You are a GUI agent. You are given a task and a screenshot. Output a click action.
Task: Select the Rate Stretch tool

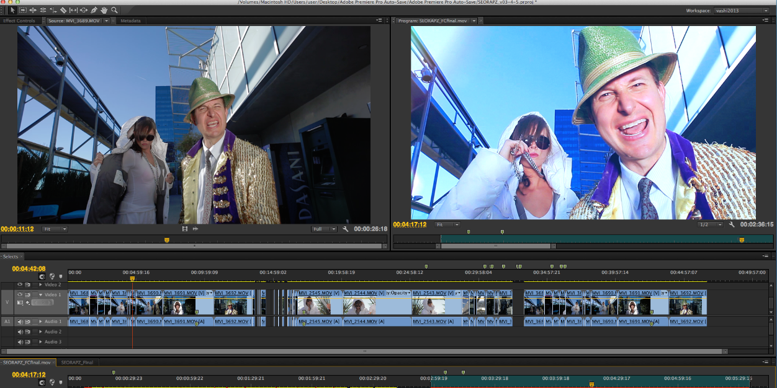[x=53, y=10]
